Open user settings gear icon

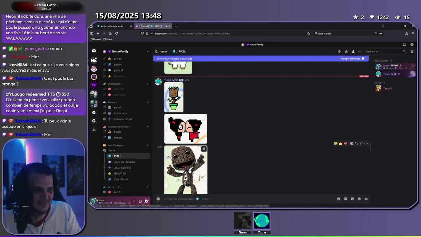click(x=146, y=201)
